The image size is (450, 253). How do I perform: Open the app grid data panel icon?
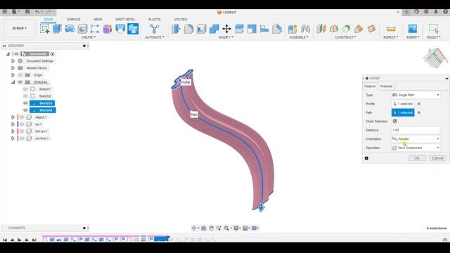(5, 12)
